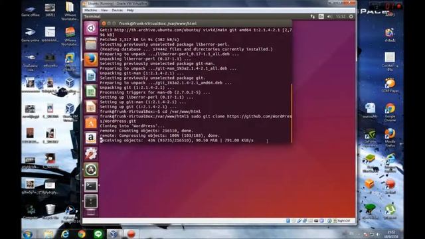Open the keyboard layout indicator in Ubuntu panel

321,17
